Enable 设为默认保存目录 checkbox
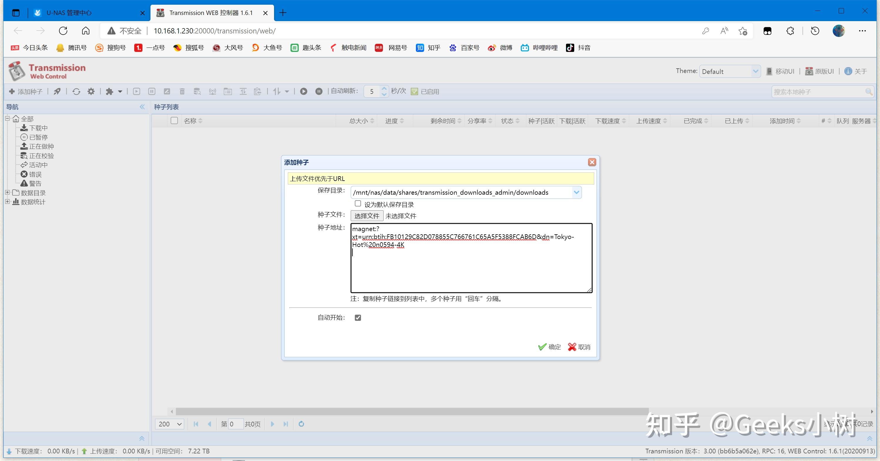The height and width of the screenshot is (461, 880). tap(358, 204)
